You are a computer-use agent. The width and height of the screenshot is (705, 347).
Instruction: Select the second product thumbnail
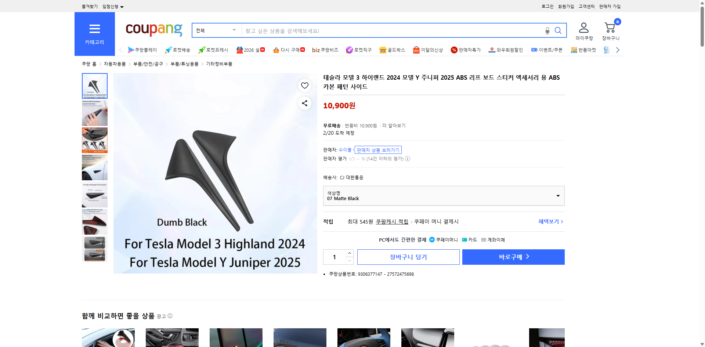tap(94, 113)
